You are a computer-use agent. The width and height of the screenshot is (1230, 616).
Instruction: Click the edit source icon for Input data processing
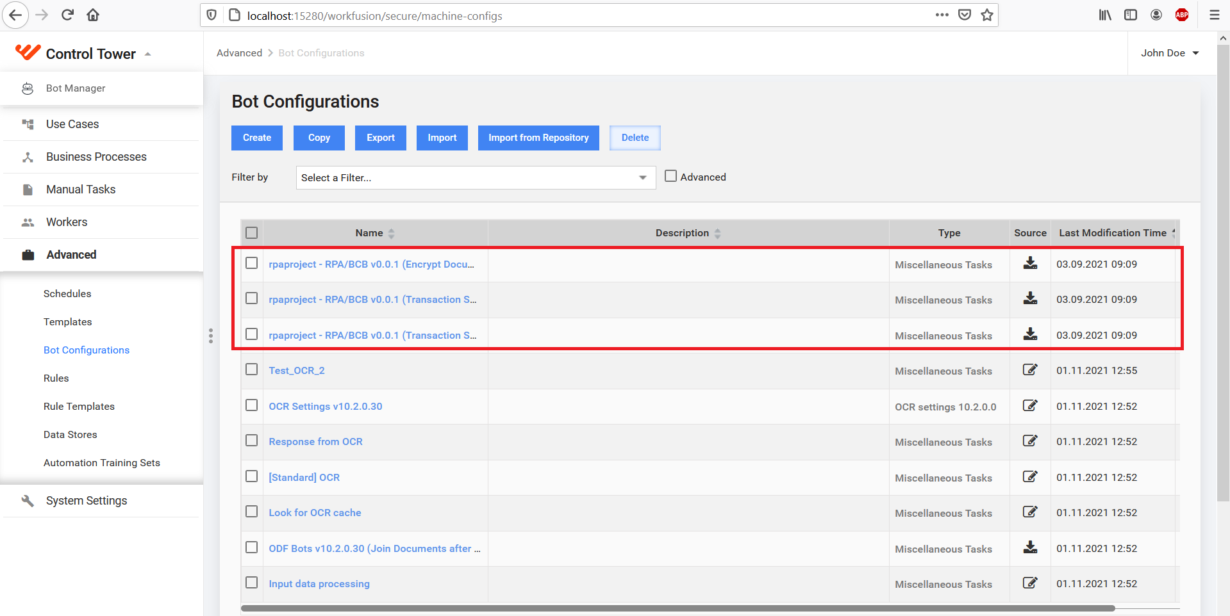[x=1030, y=583]
